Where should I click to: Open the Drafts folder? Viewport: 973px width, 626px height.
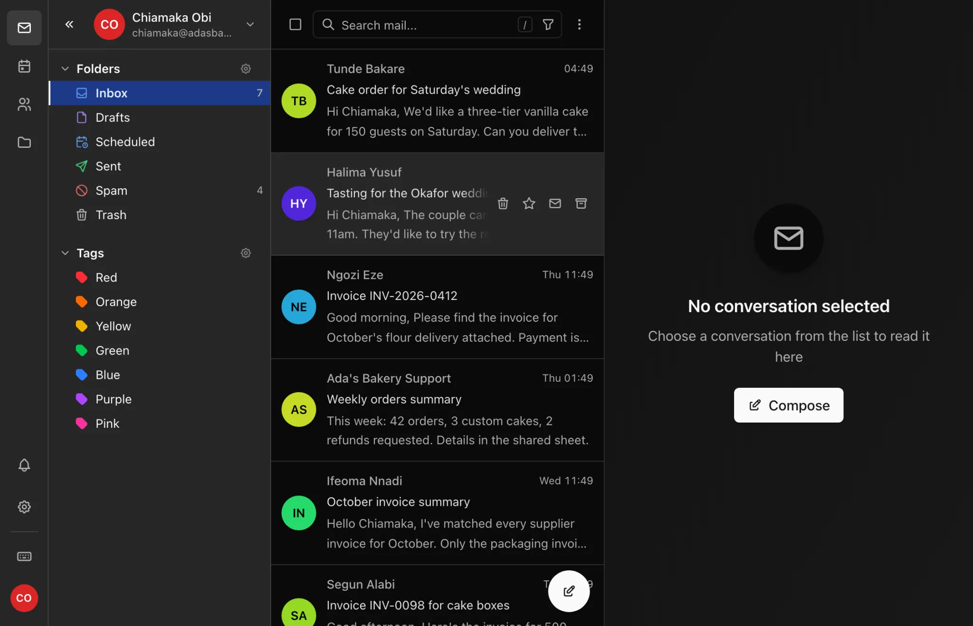160,117
